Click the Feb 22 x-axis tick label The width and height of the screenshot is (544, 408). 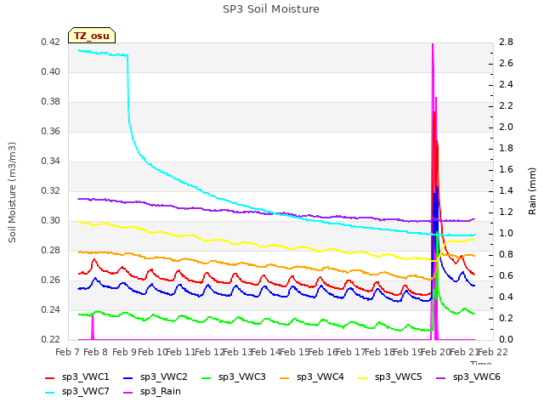coord(493,352)
